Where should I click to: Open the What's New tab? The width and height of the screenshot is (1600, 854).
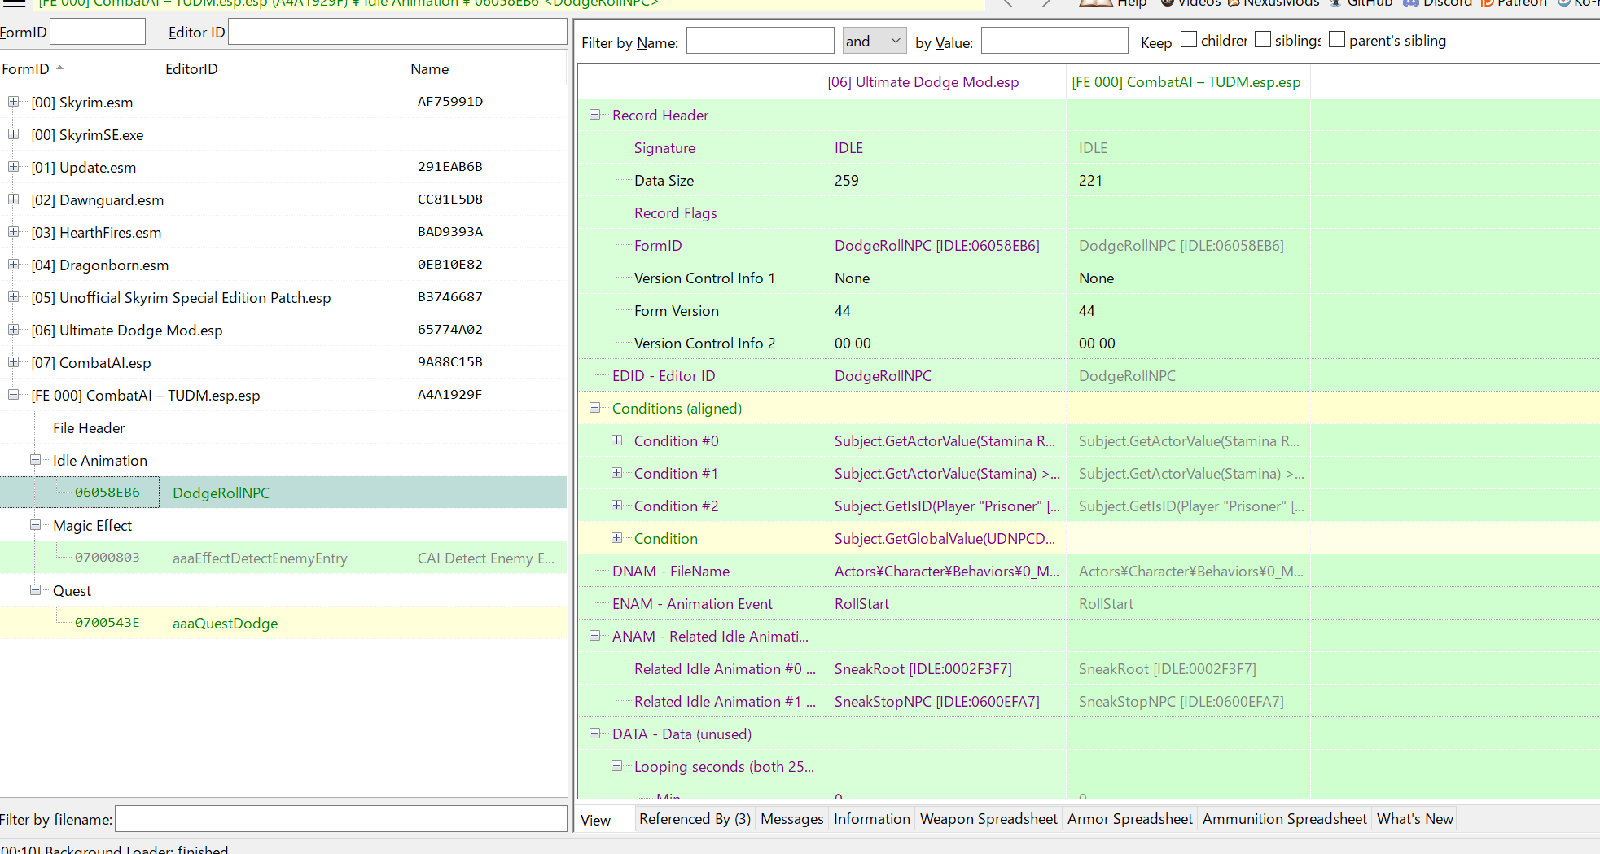point(1414,819)
